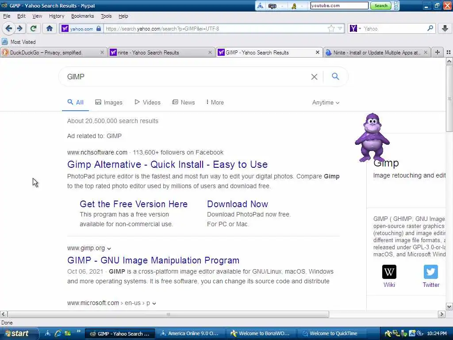Open the History menu
Viewport: 453px width, 340px height.
point(57,16)
